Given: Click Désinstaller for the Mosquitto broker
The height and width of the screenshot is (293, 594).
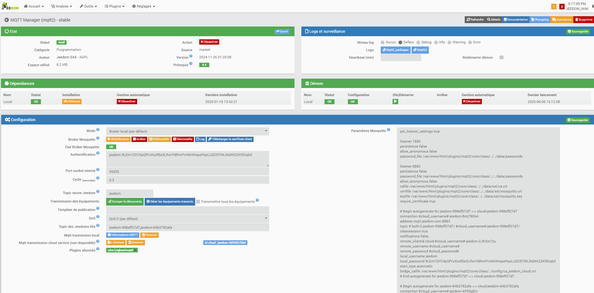Looking at the screenshot, I should (183, 139).
